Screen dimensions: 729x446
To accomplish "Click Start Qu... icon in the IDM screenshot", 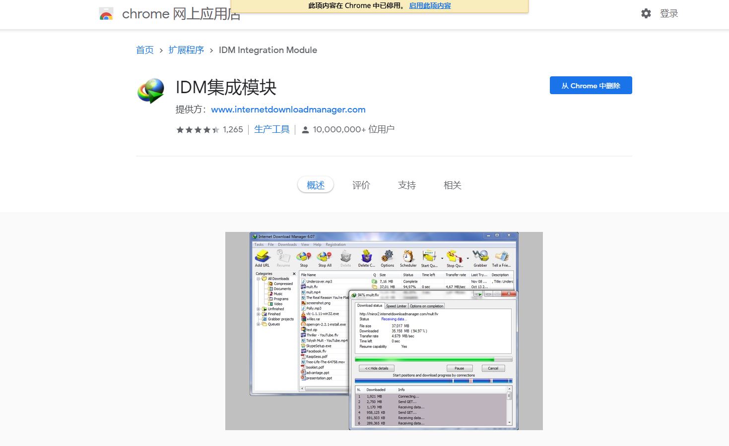I will click(x=429, y=256).
